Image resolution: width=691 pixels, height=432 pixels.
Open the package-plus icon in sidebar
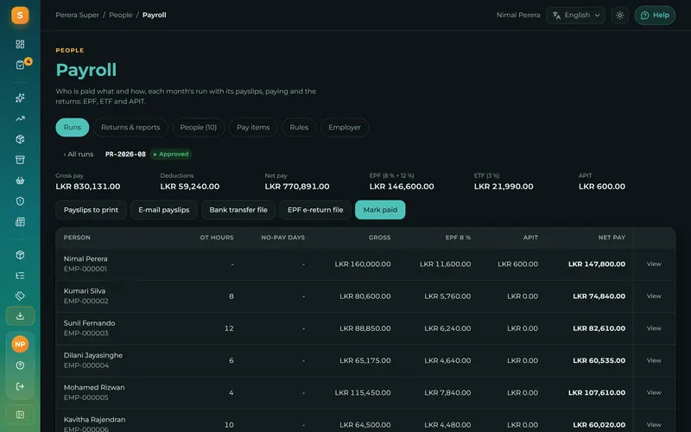[20, 139]
